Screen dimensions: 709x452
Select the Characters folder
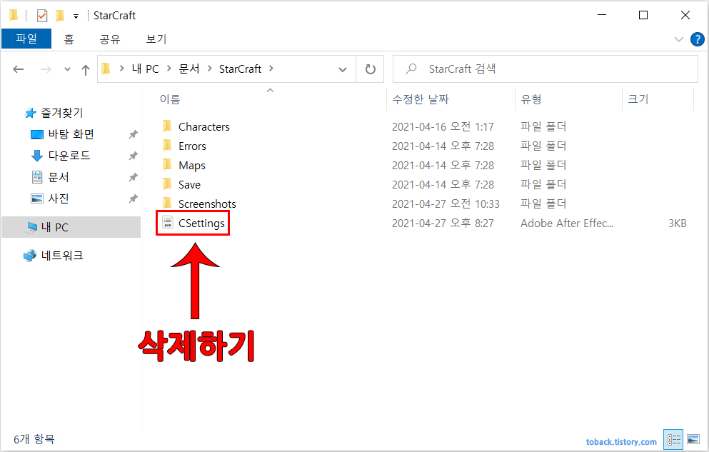point(204,127)
